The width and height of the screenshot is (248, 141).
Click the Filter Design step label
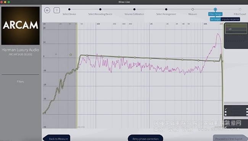point(215,14)
